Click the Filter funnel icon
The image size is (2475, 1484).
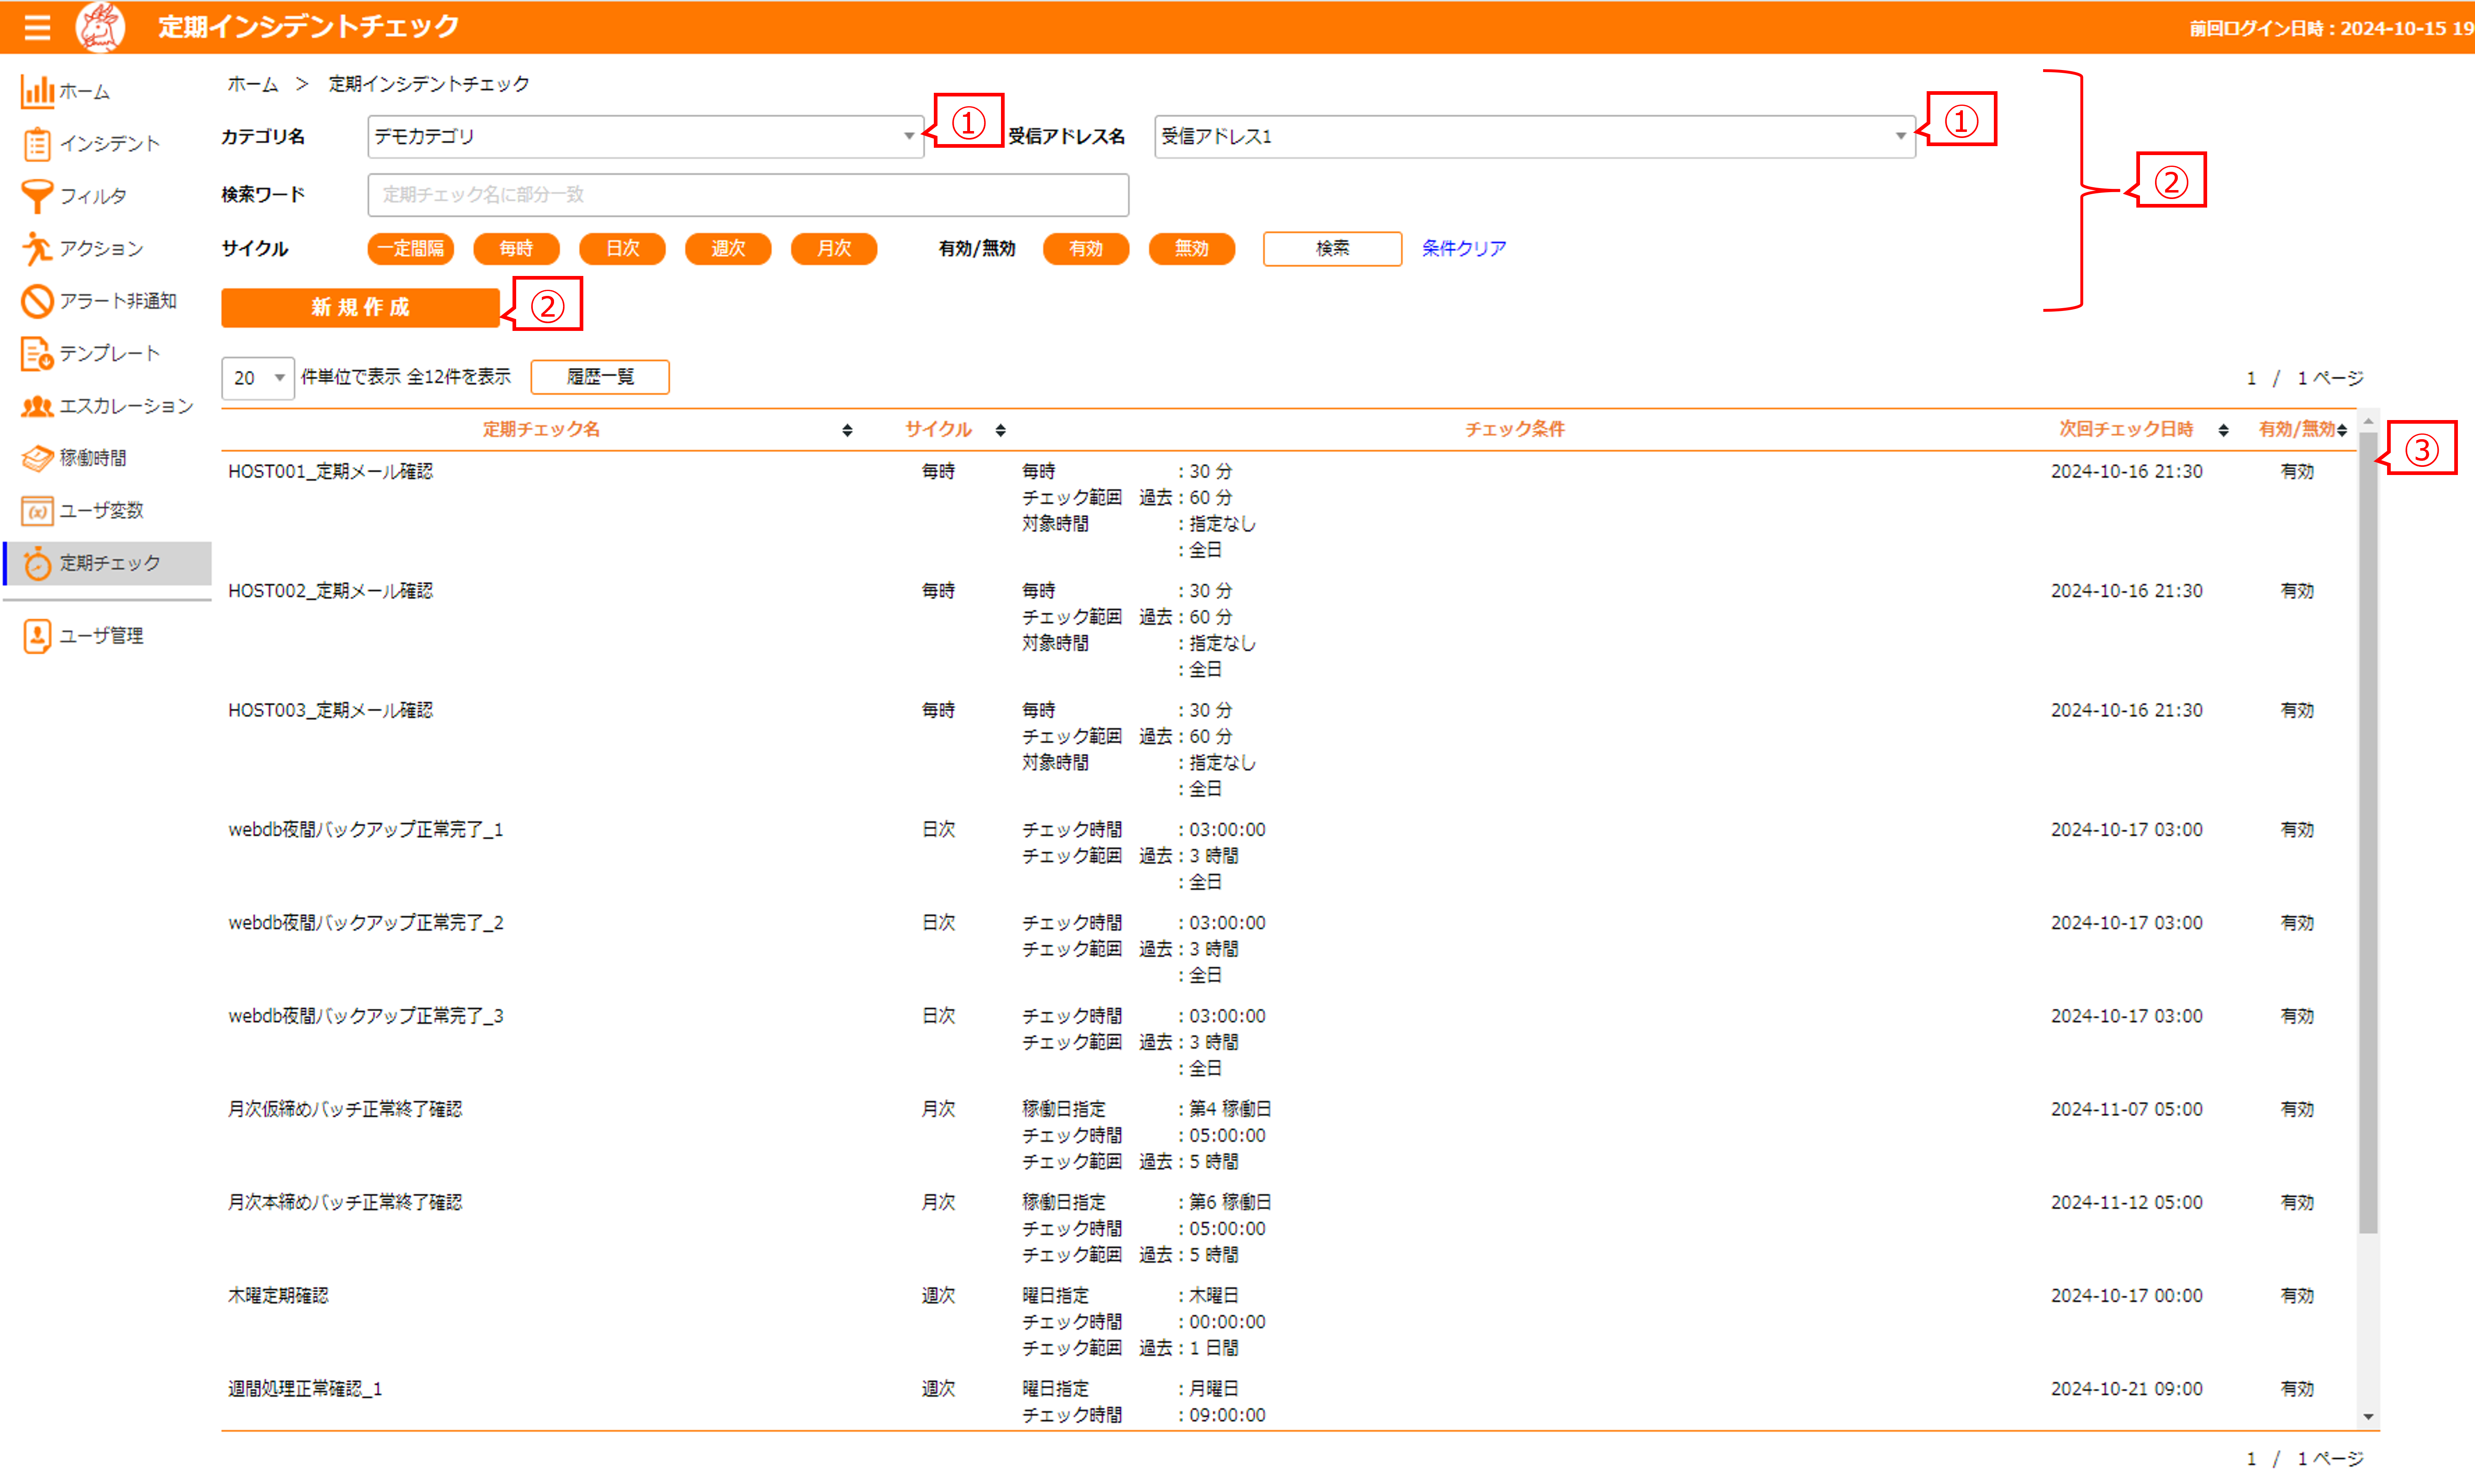(x=37, y=196)
